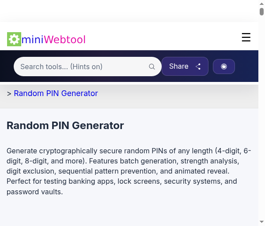Toggle the dark mode theme button
Screen dimensions: 265x226
pos(223,67)
